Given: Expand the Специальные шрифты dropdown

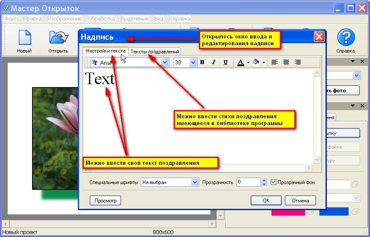Looking at the screenshot, I should point(195,182).
